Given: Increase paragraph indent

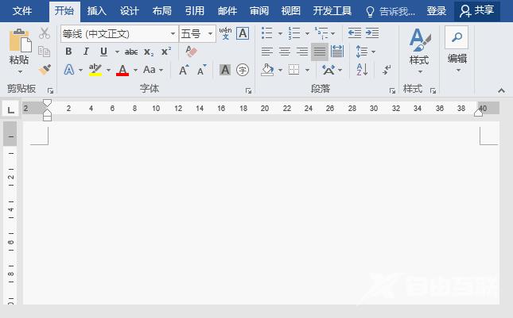Looking at the screenshot, I should tap(372, 33).
